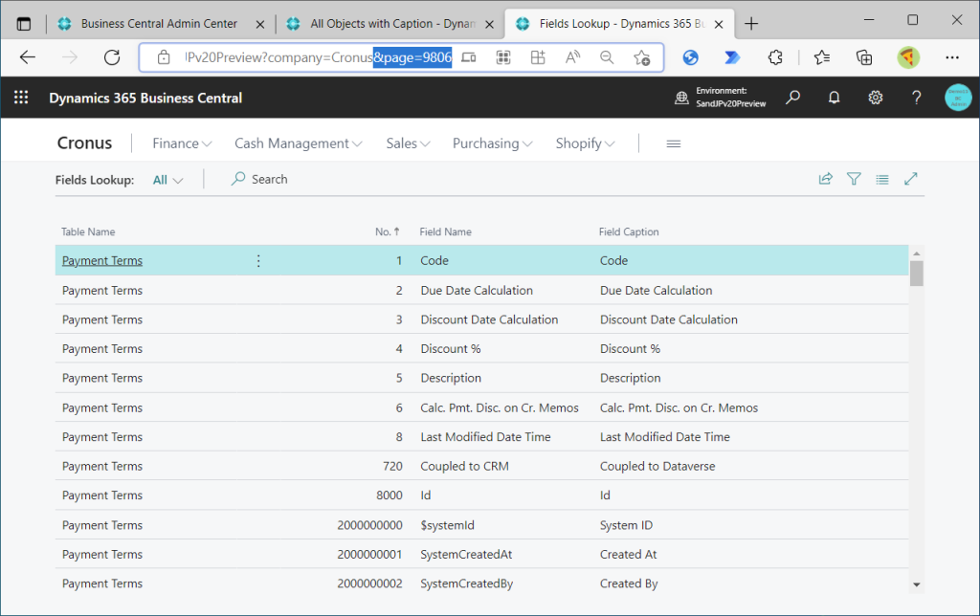Sort by the Table Name column header
This screenshot has width=980, height=616.
(x=88, y=231)
